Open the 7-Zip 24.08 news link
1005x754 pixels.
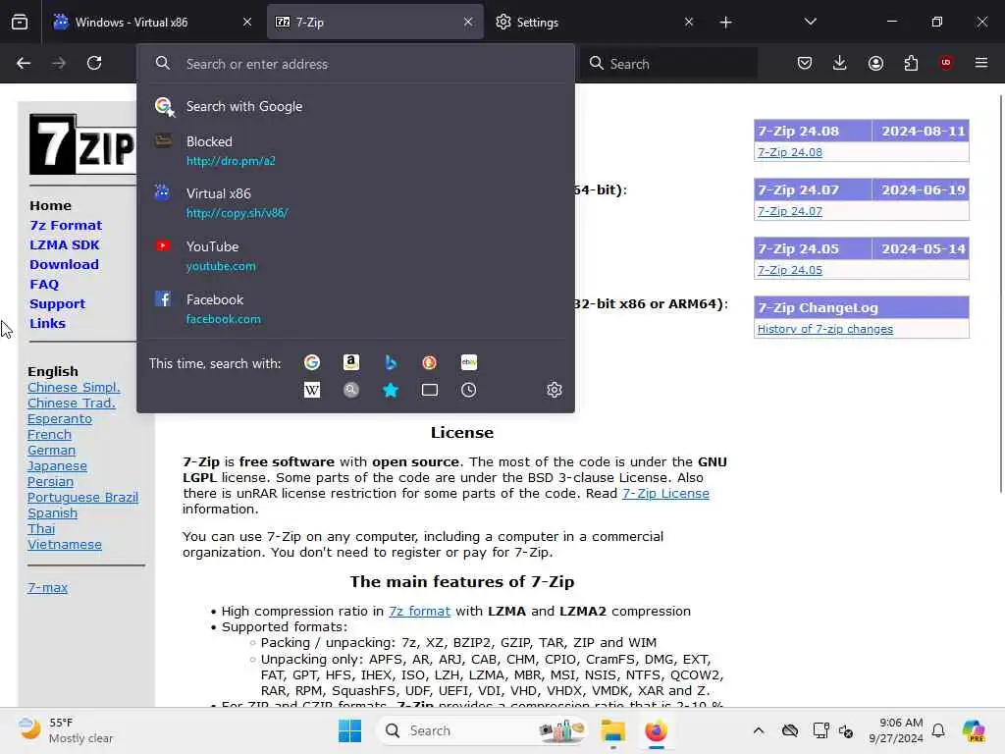pos(790,152)
